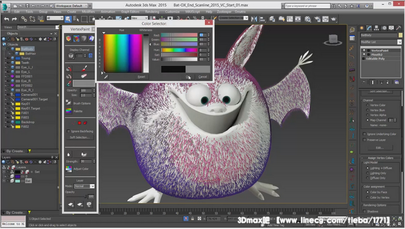Click the Adjust Color icon
Image resolution: width=405 pixels, height=229 pixels.
pos(69,169)
